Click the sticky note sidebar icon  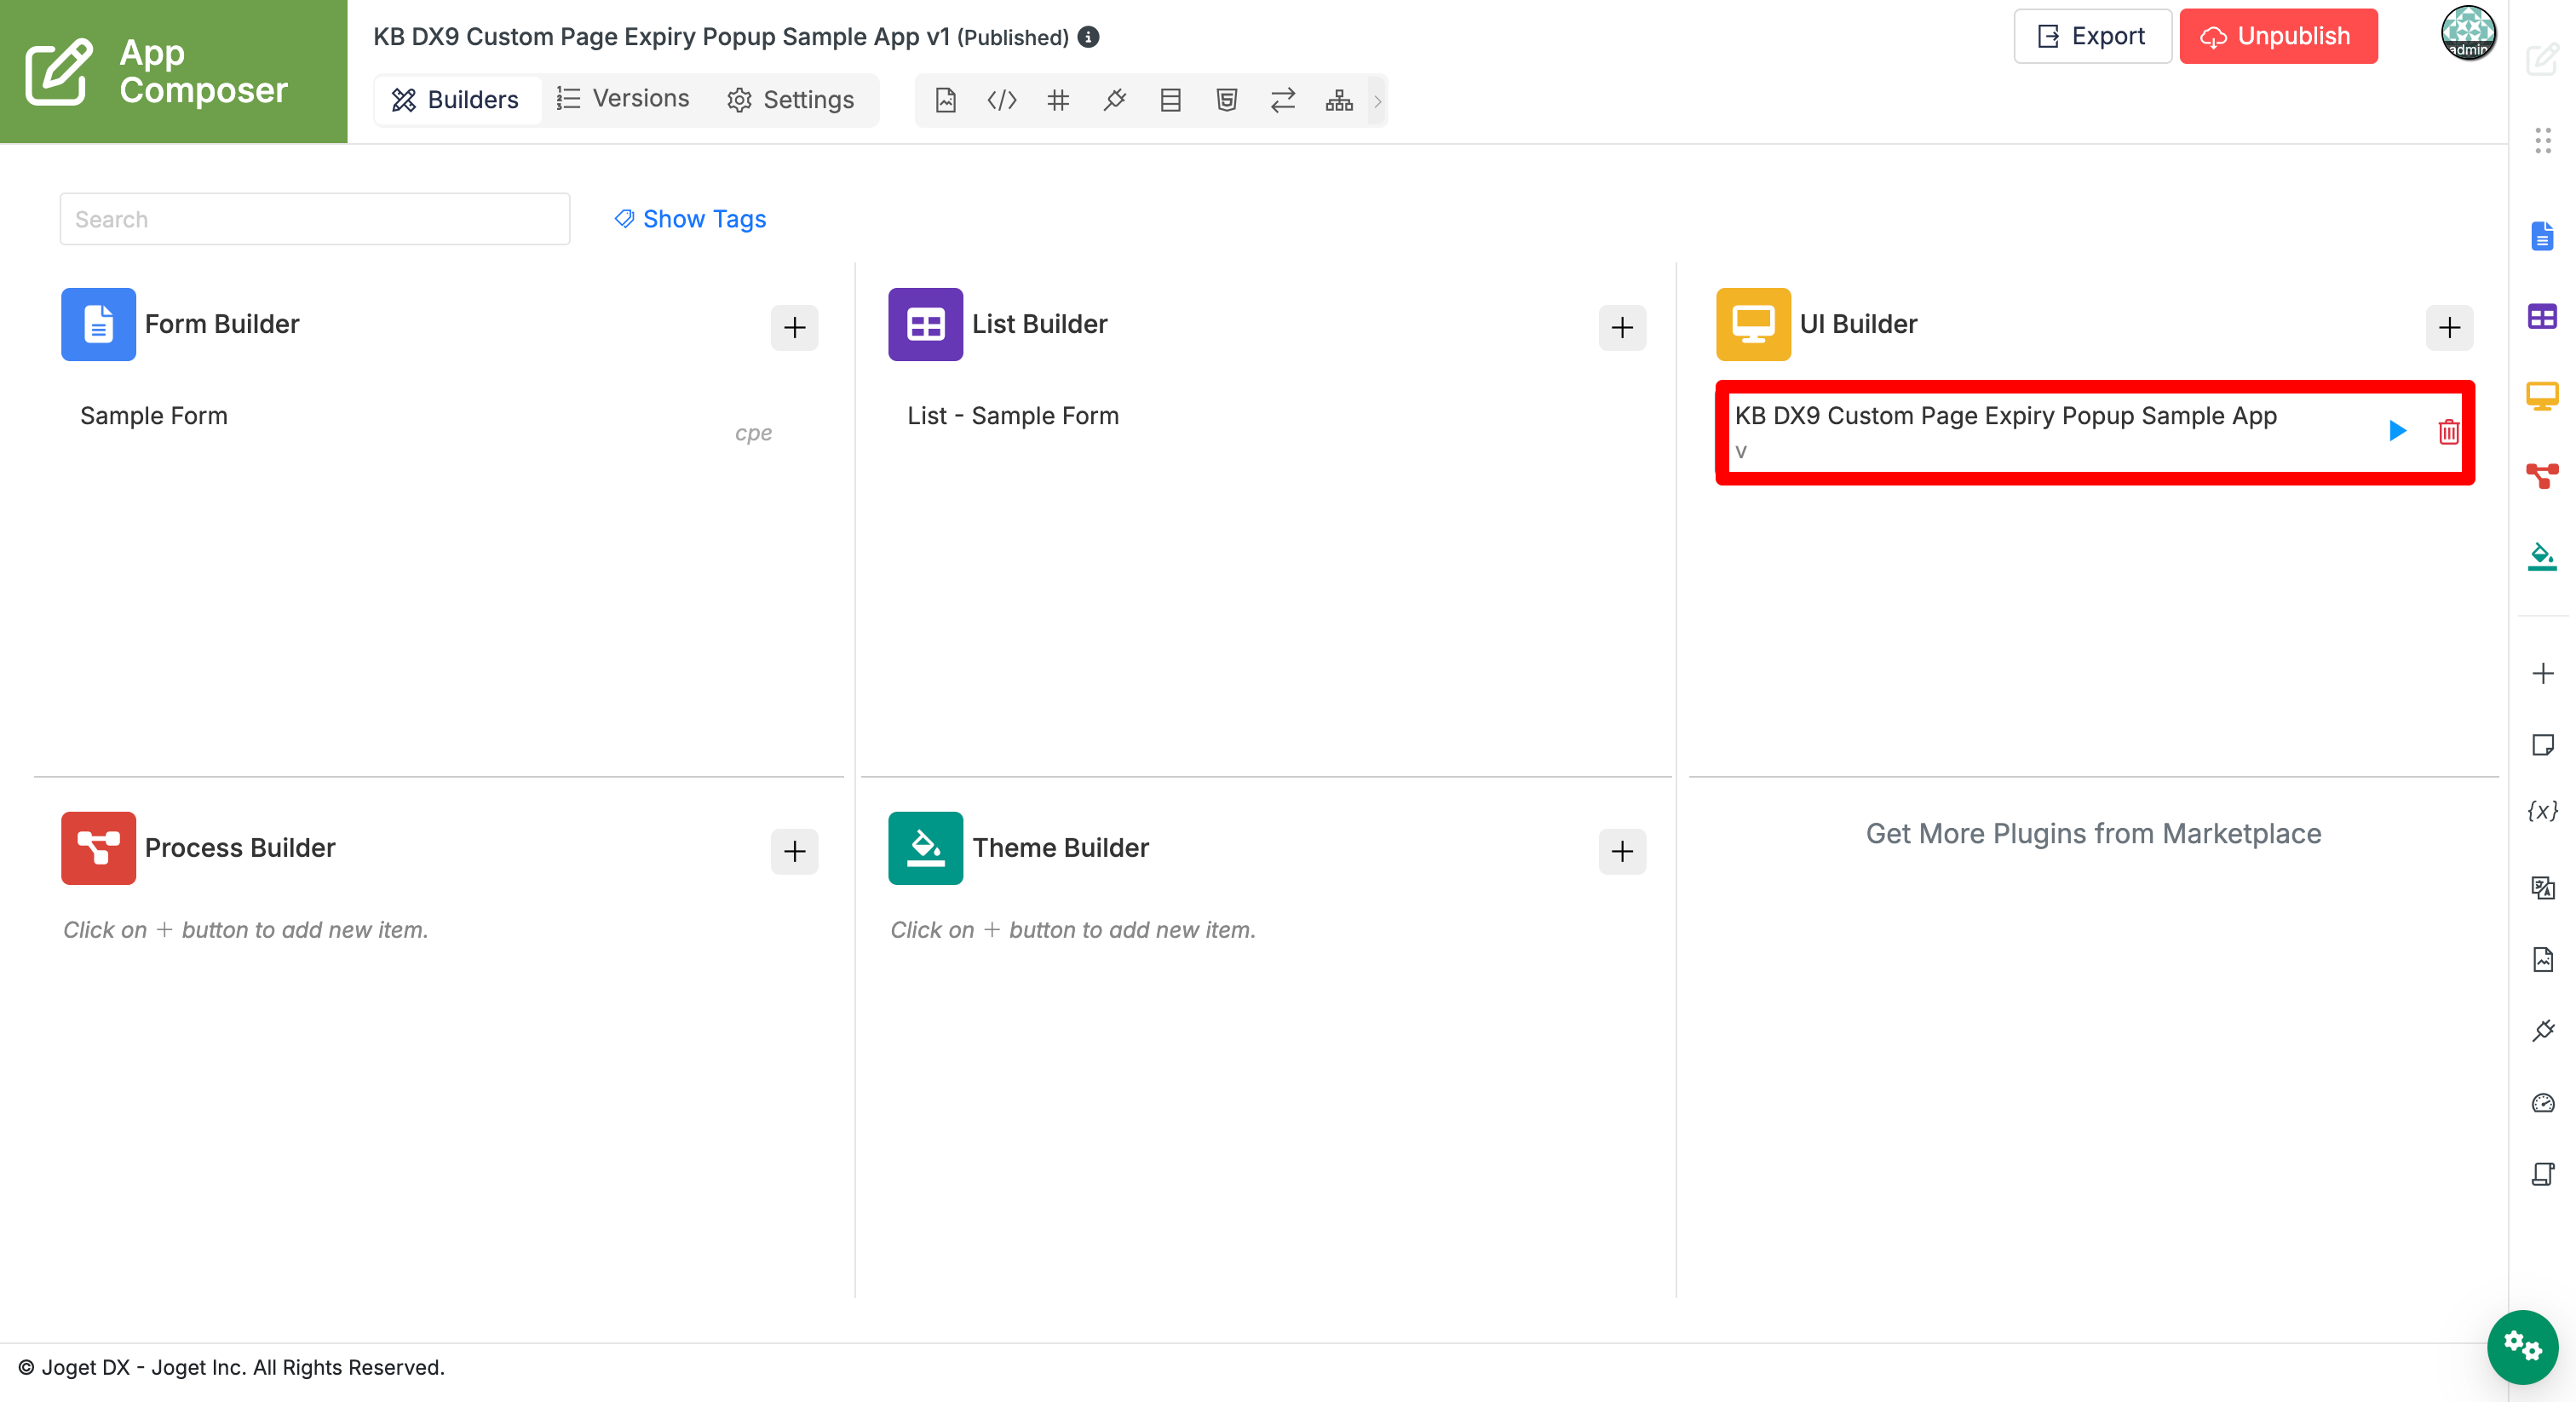pyautogui.click(x=2542, y=745)
